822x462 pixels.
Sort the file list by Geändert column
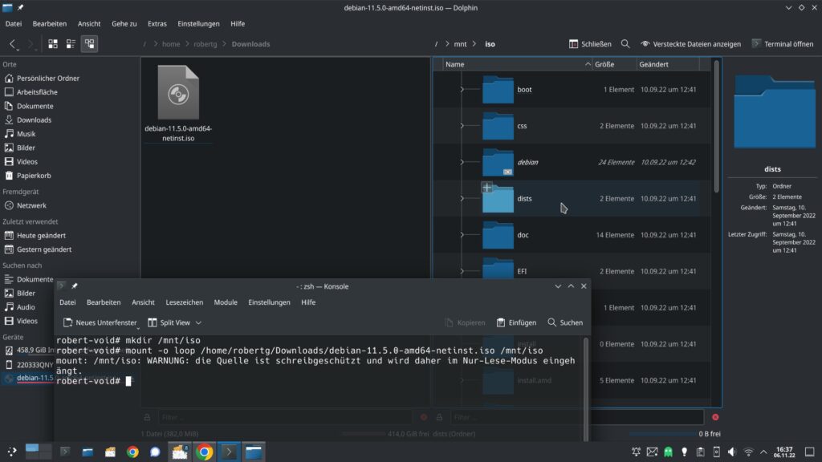click(x=668, y=64)
